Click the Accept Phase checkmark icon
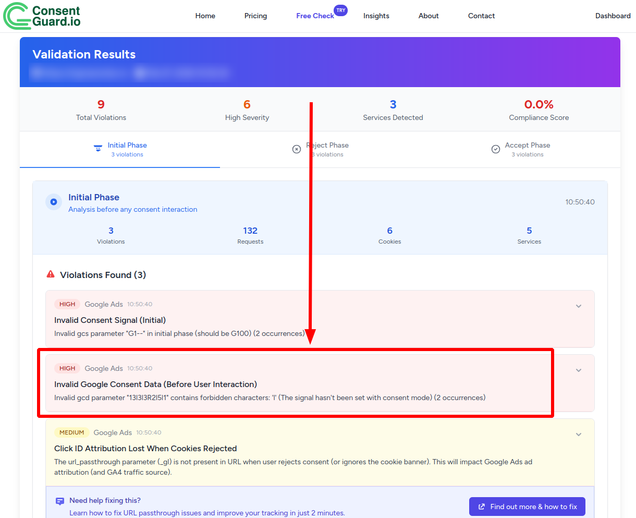 click(x=496, y=149)
